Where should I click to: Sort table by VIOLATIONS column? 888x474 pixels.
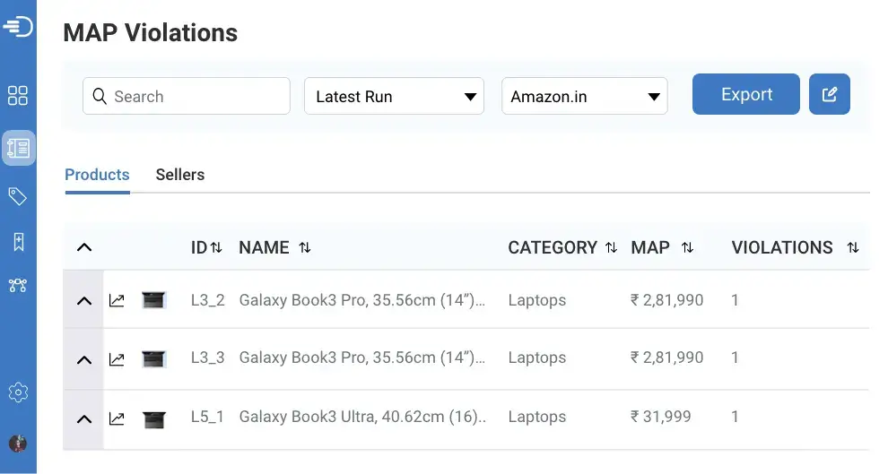[x=853, y=247]
